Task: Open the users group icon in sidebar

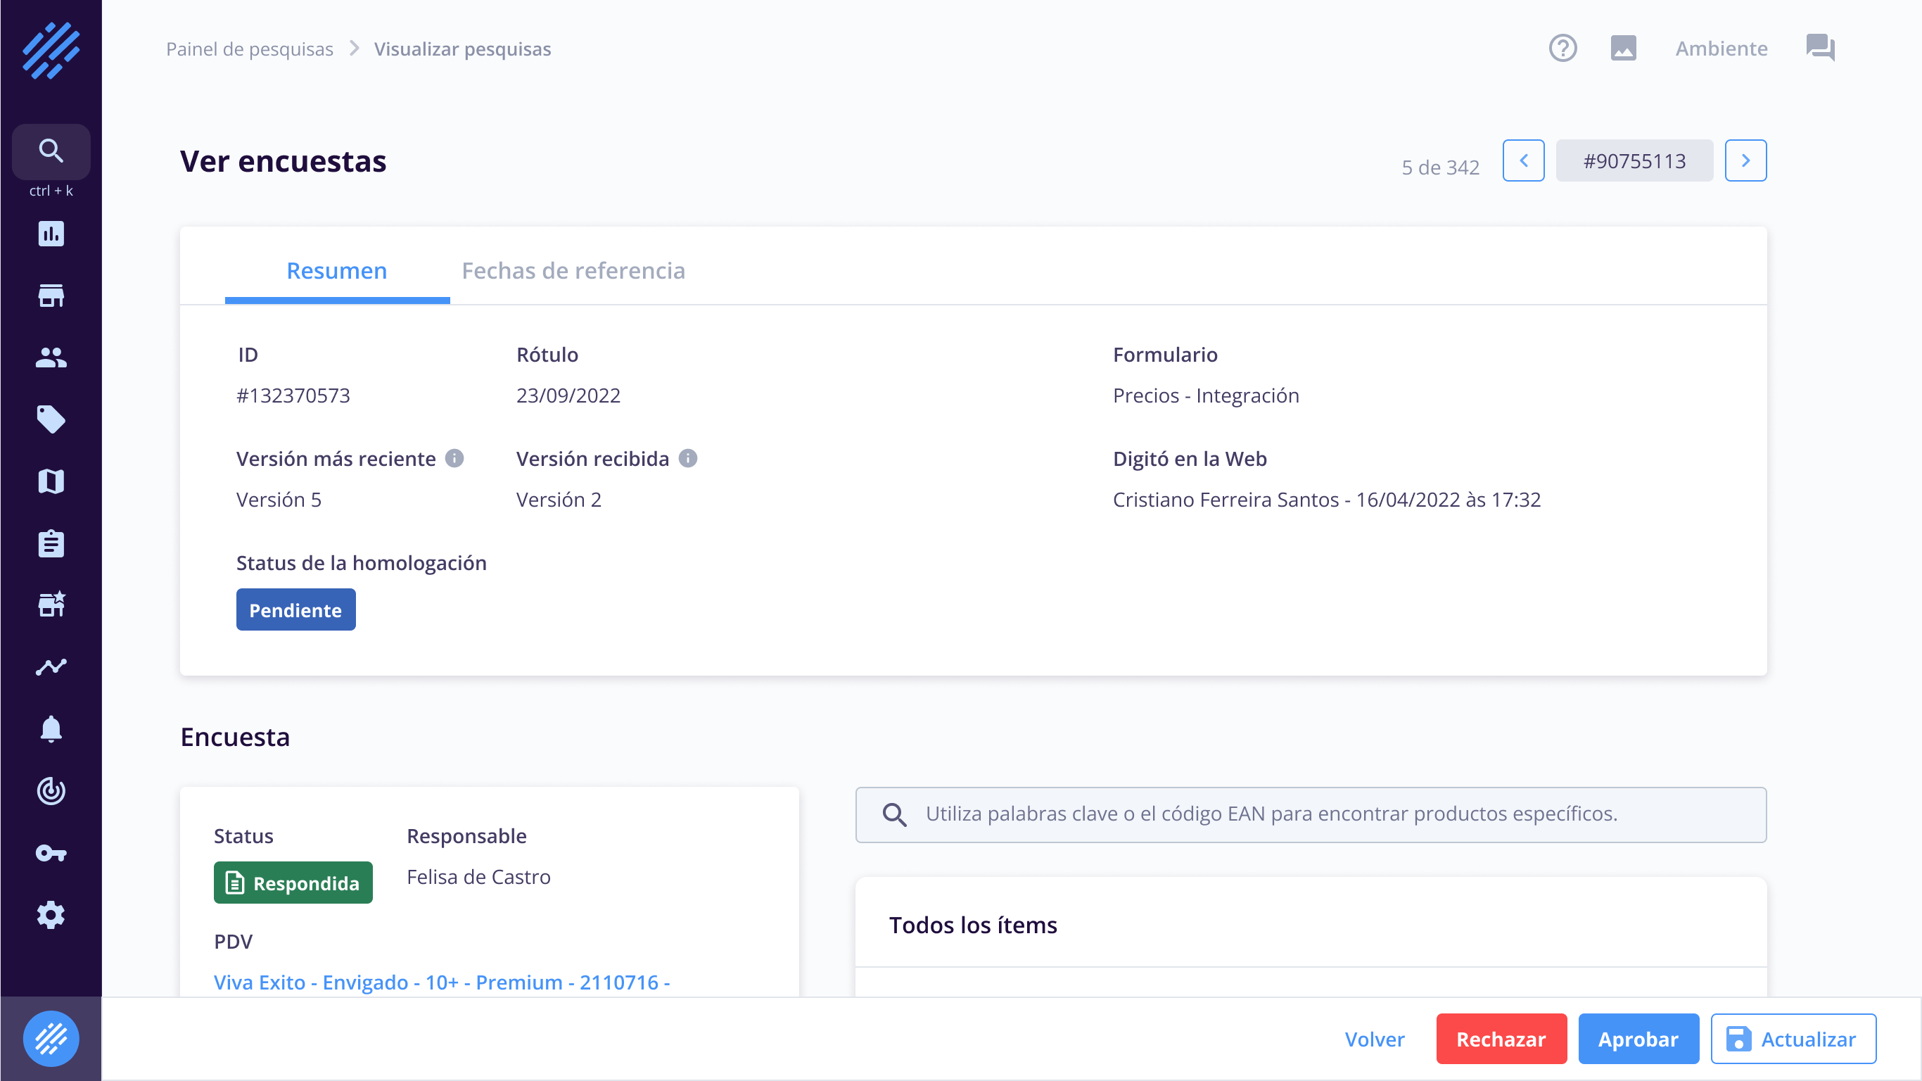Action: click(51, 358)
